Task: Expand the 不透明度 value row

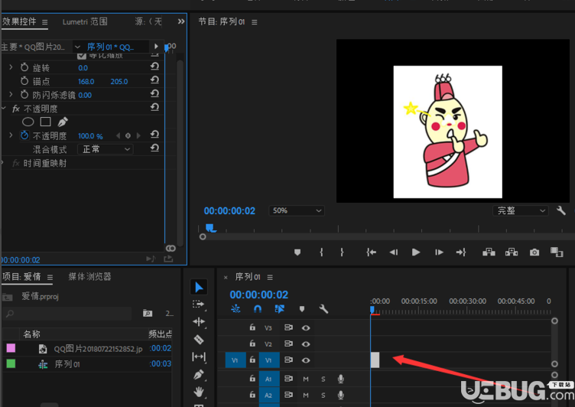Action: 11,135
